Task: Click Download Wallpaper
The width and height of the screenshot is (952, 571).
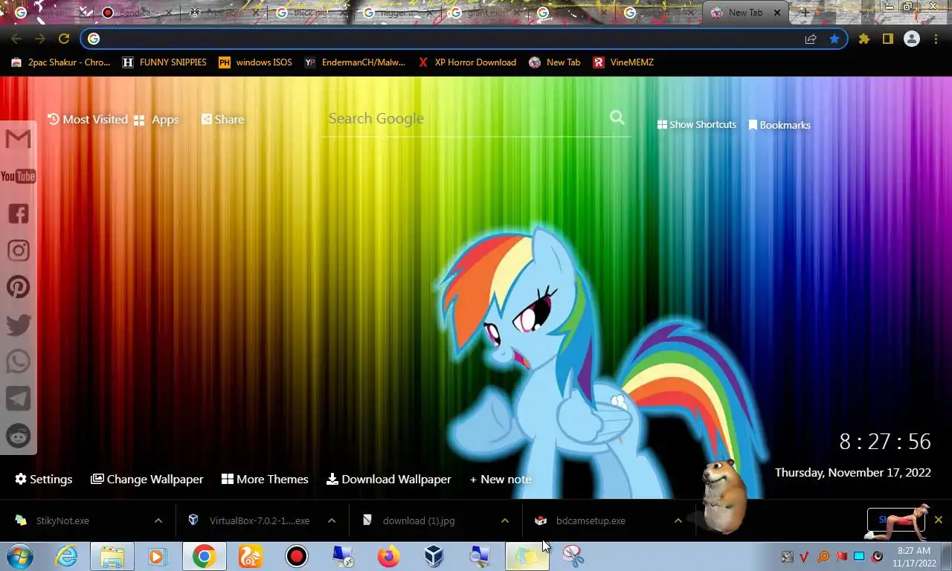Action: (389, 479)
